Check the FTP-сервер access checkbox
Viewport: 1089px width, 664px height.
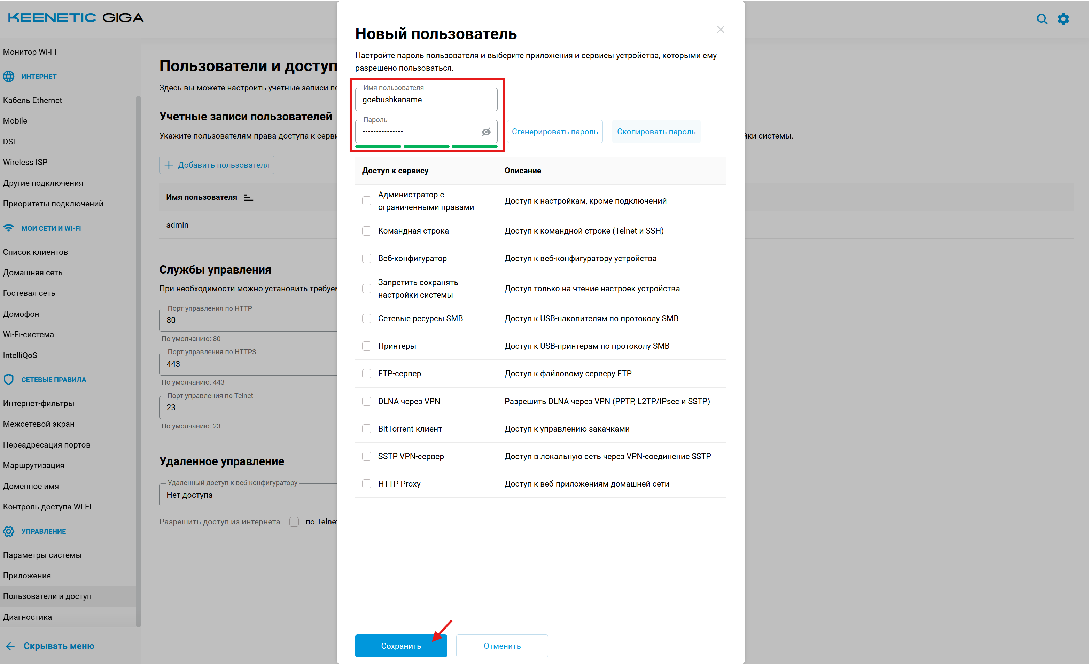point(366,374)
